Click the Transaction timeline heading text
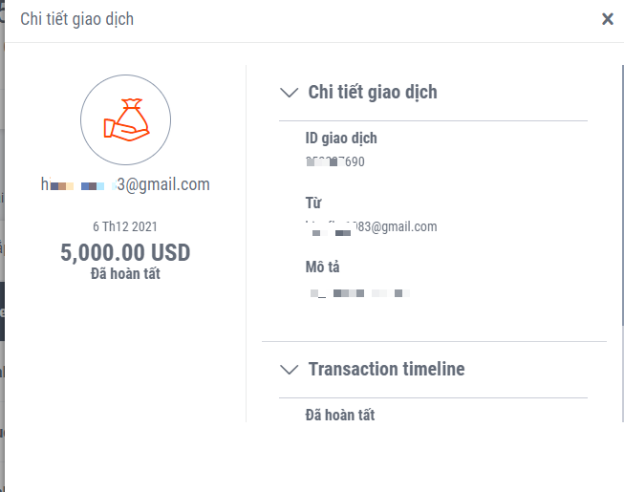This screenshot has height=492, width=624. pyautogui.click(x=386, y=369)
